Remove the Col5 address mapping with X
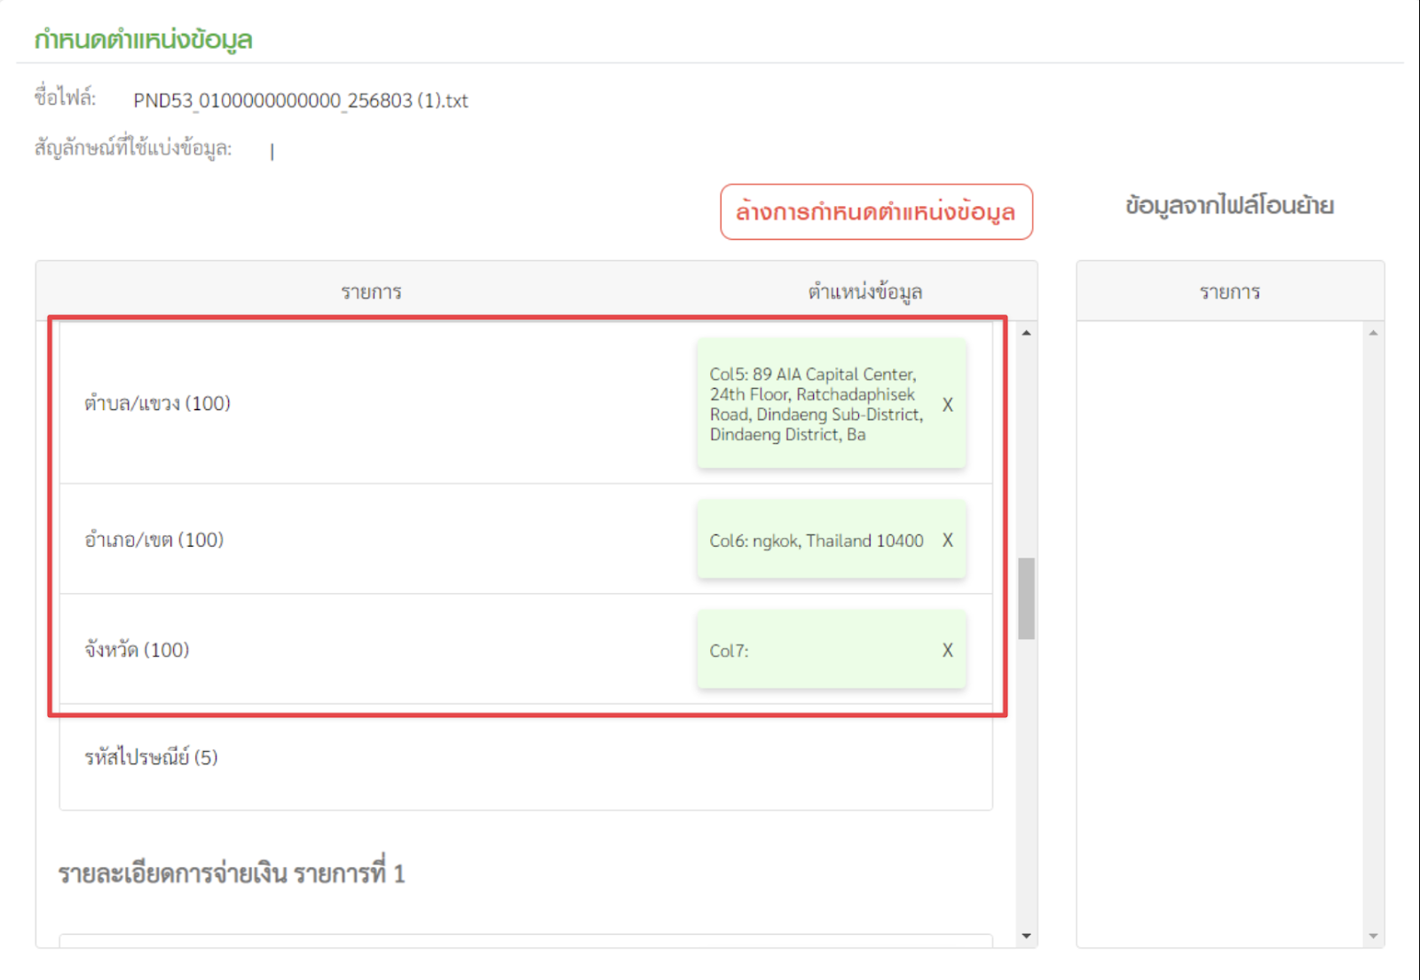Image resolution: width=1420 pixels, height=980 pixels. (947, 405)
